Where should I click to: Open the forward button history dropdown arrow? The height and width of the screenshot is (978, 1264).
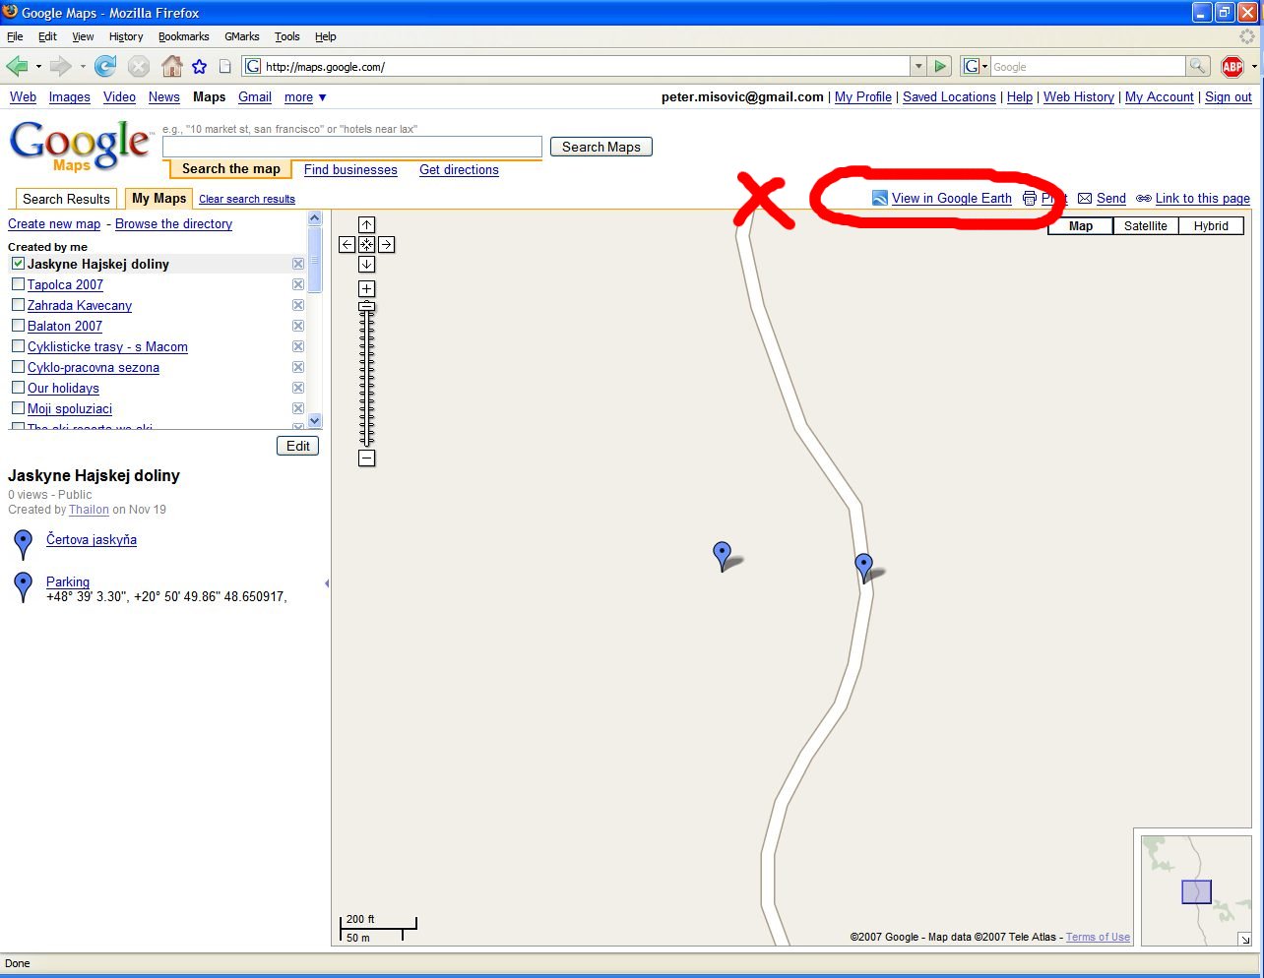click(83, 66)
